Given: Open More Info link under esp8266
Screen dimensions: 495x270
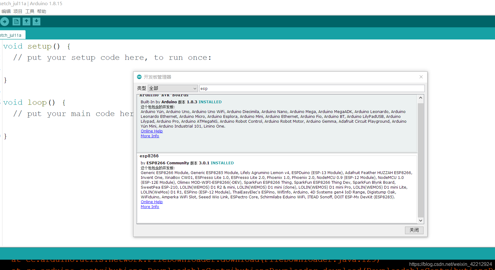Looking at the screenshot, I should click(150, 207).
